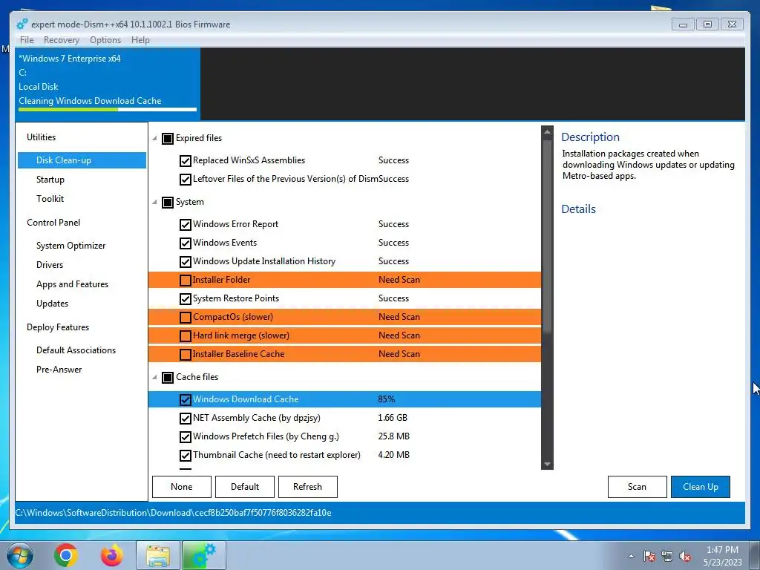Open Apps and Features section

[72, 284]
